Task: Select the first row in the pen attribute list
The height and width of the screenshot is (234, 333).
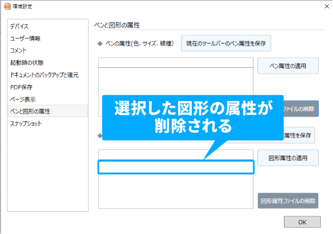Action: 176,63
